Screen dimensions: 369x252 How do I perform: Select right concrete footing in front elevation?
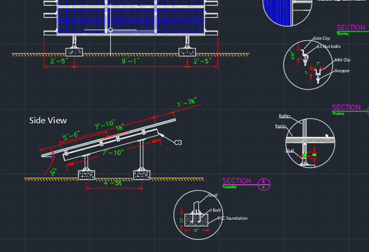point(187,52)
